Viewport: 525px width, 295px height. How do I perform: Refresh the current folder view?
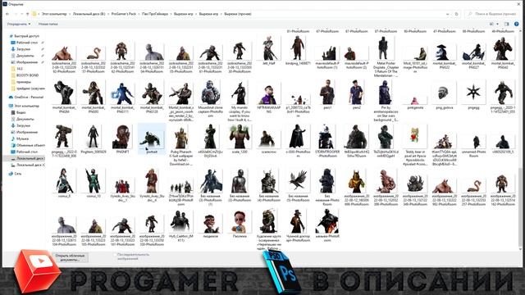[x=456, y=14]
